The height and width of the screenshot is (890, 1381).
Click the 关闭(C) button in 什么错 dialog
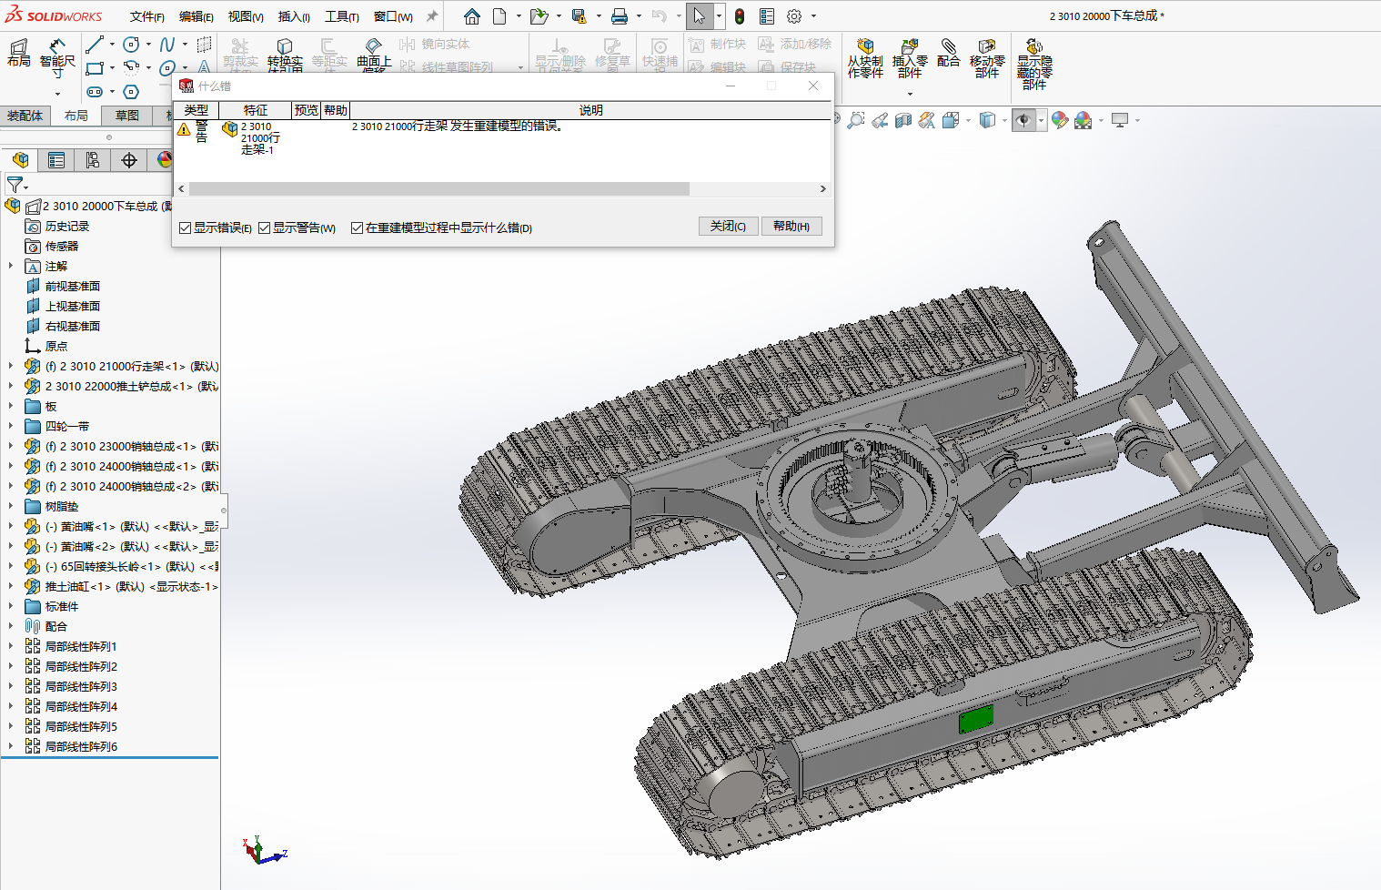tap(728, 226)
